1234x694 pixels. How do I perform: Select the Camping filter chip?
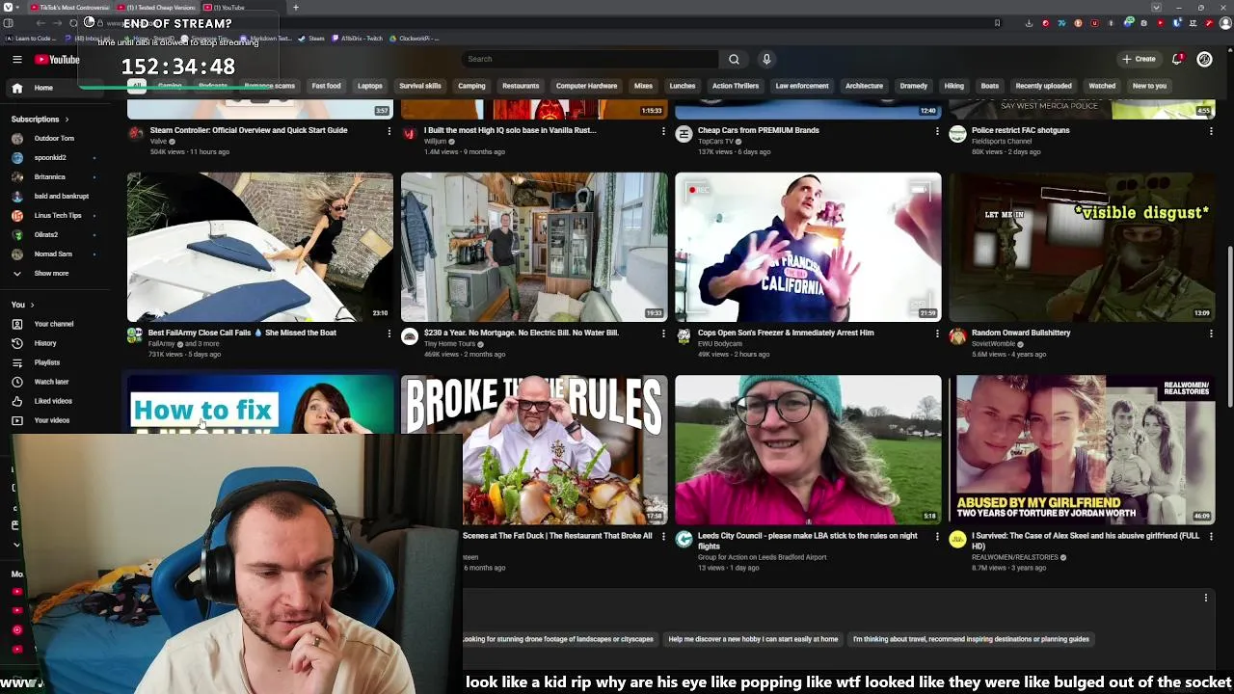click(x=471, y=86)
